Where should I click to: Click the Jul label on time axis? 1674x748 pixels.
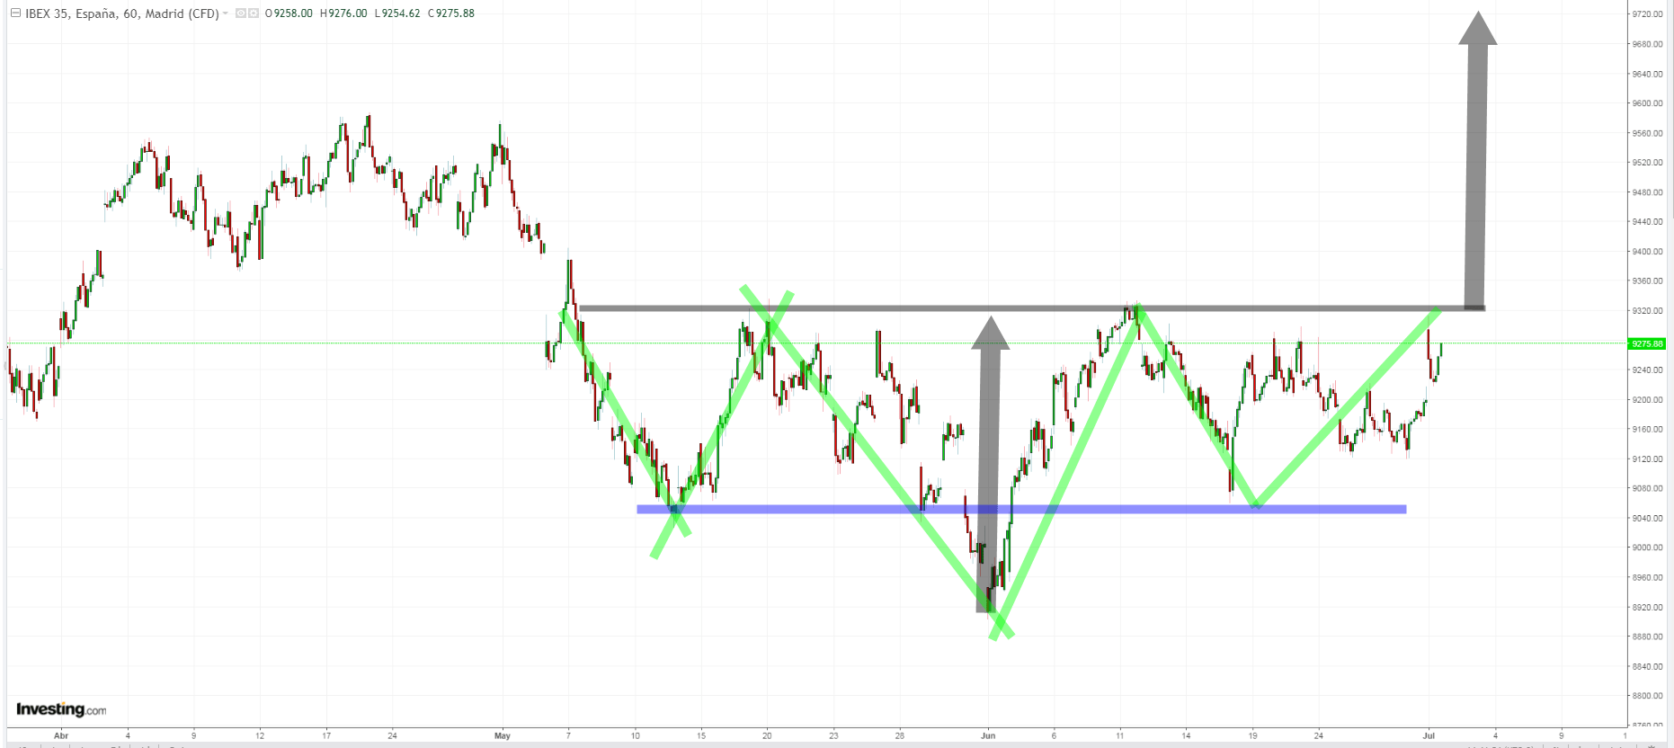tap(1429, 735)
